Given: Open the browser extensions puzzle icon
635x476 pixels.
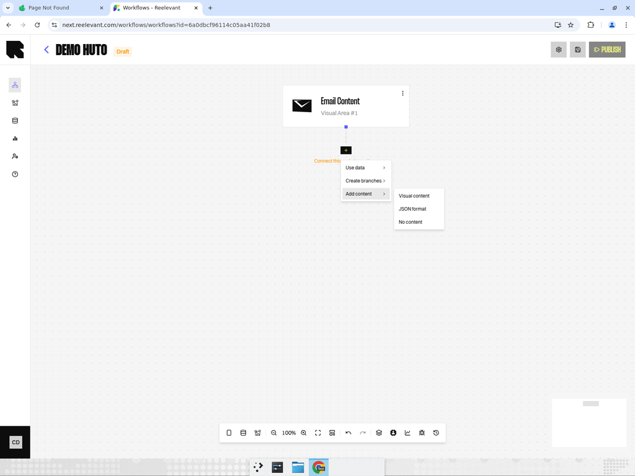Looking at the screenshot, I should (591, 25).
